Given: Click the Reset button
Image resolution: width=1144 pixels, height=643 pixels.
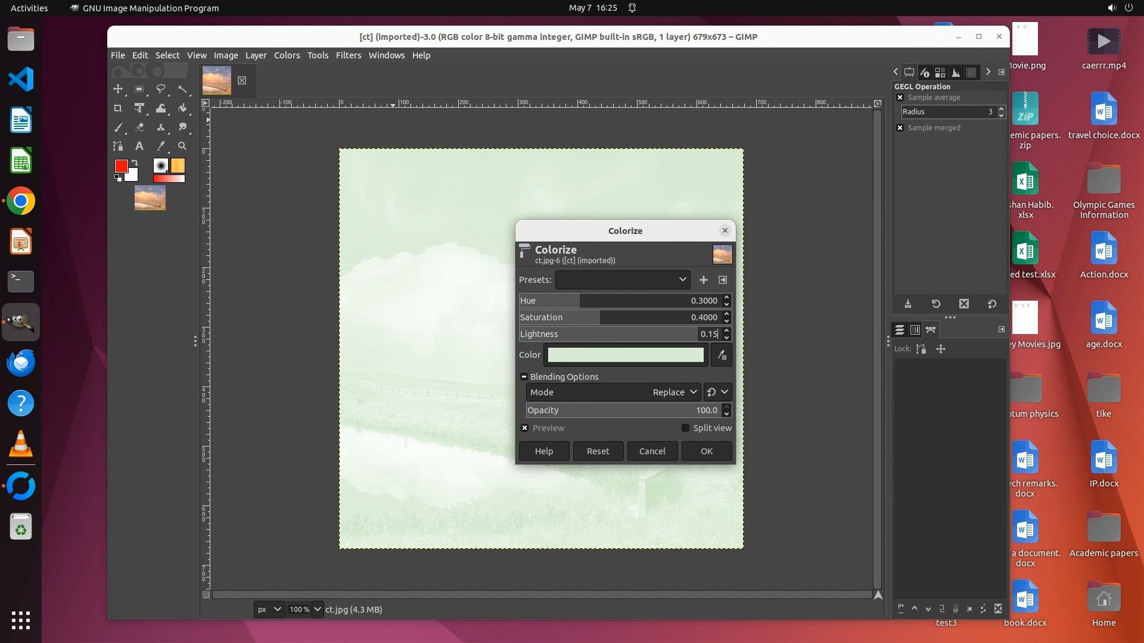Looking at the screenshot, I should 598,451.
